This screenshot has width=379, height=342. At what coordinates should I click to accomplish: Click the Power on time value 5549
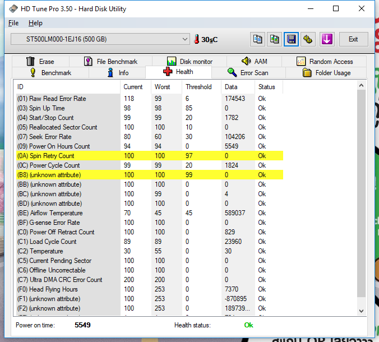pos(82,325)
